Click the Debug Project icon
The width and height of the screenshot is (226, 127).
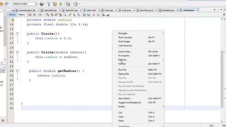pos(68,4)
